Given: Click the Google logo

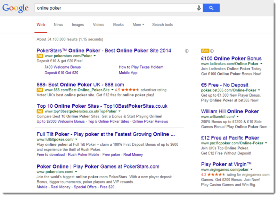Looking at the screenshot, I should coord(15,8).
